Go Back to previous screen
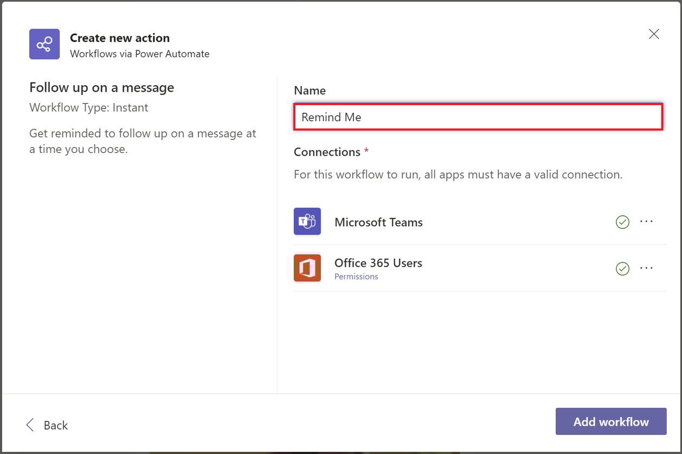This screenshot has width=682, height=454. [x=47, y=425]
